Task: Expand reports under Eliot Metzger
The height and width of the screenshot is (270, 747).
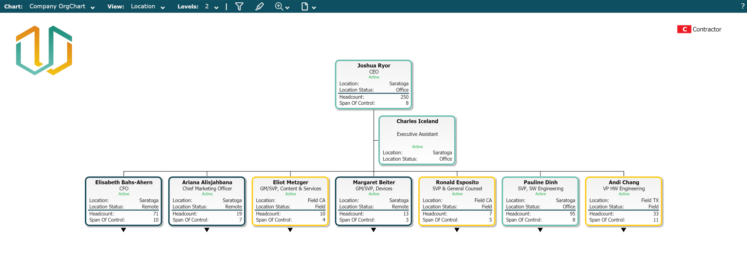Action: coord(290,230)
